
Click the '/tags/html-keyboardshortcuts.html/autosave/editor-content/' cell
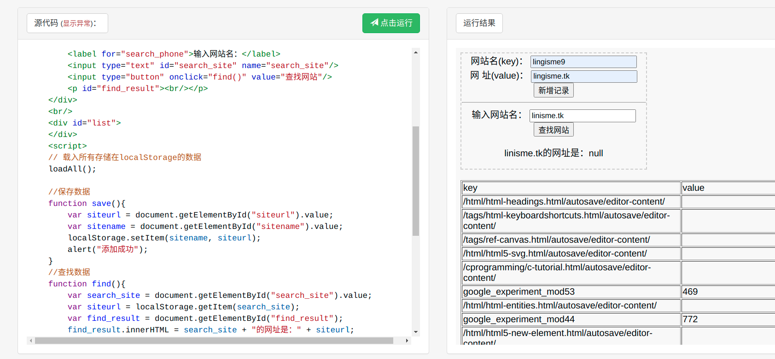571,221
